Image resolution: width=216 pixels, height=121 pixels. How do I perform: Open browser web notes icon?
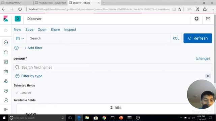click(x=197, y=9)
